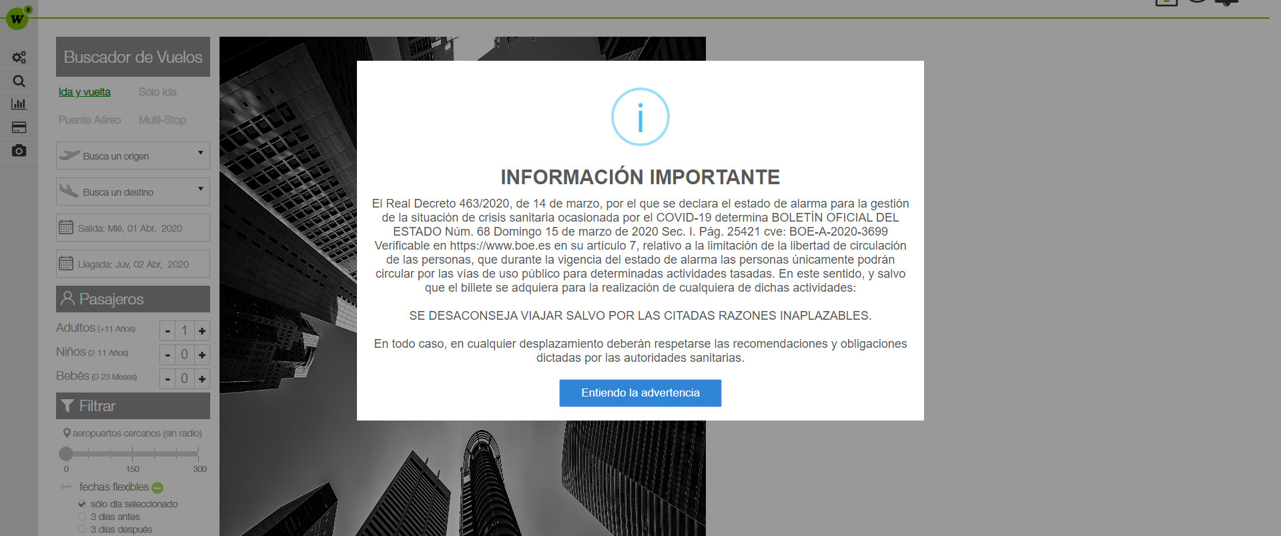Click the magnifying glass search icon
The width and height of the screenshot is (1281, 536).
point(19,81)
